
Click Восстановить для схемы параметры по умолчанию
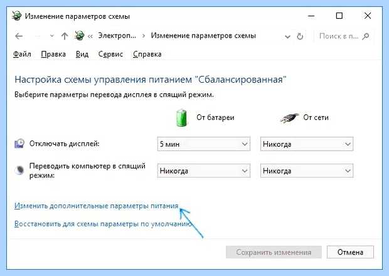pyautogui.click(x=103, y=224)
